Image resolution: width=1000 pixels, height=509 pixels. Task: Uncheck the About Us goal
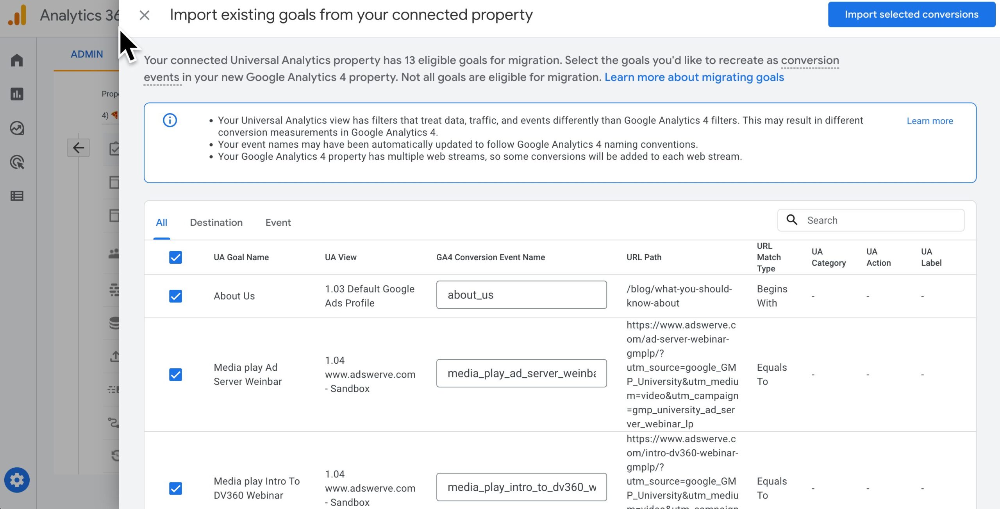(x=175, y=296)
